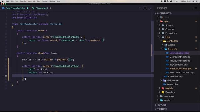Open Control Center icon in menu bar
Viewport: 200px width, 112px height.
[x=197, y=1]
